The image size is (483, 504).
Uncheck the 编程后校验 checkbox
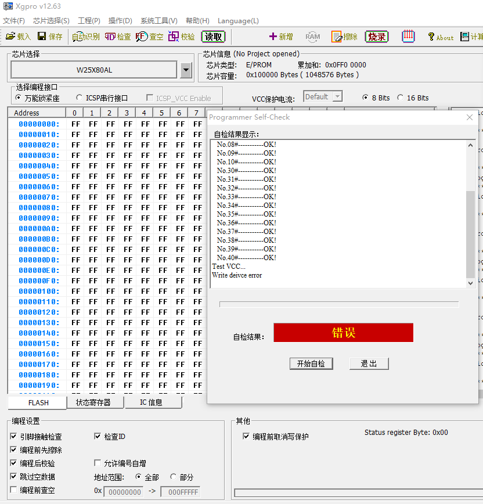tap(14, 463)
